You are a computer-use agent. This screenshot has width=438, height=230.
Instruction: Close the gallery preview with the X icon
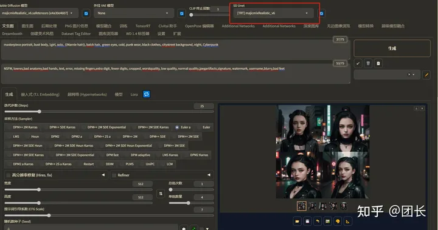[422, 109]
